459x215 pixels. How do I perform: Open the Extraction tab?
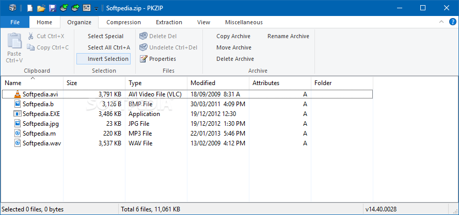pyautogui.click(x=169, y=22)
